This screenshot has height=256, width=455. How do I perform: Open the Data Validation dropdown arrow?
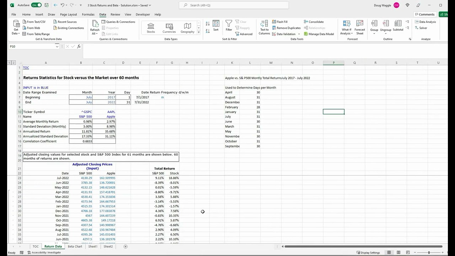point(299,34)
